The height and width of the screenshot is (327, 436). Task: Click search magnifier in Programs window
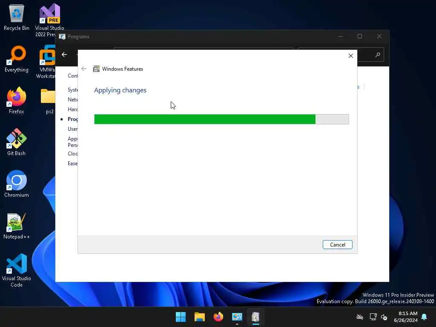click(x=378, y=54)
